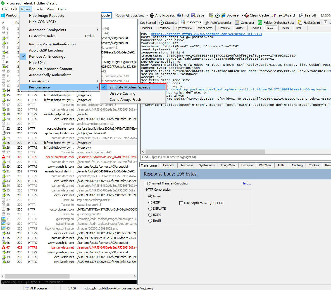Select the DEFLATE compression radio button
The width and height of the screenshot is (331, 290).
point(150,209)
